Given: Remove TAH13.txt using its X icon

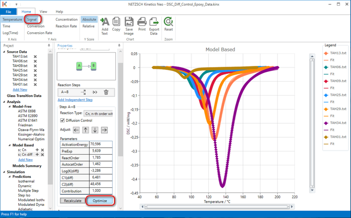Looking at the screenshot, I should click(35, 57).
